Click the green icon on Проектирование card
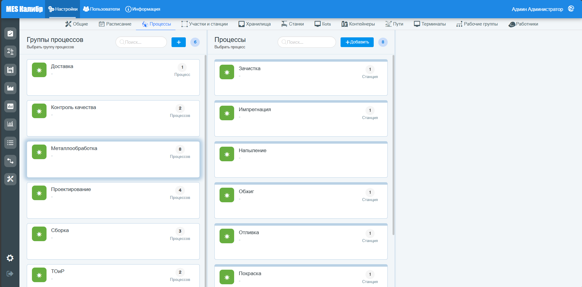 click(39, 193)
